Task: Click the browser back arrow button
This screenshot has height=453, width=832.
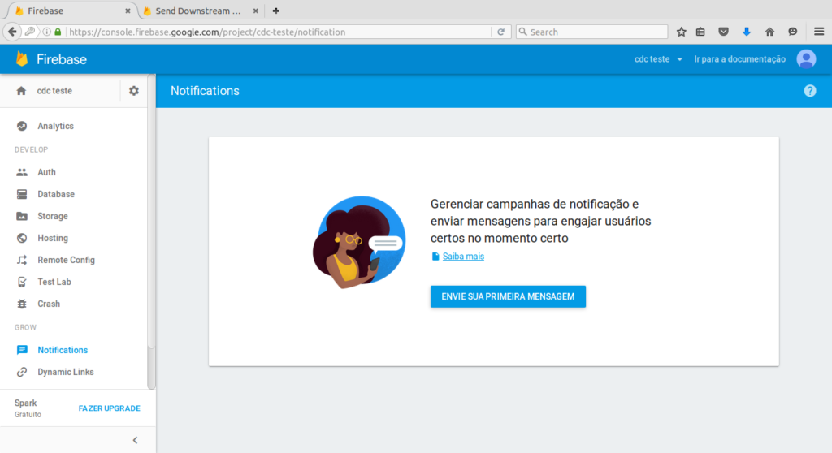Action: (x=12, y=32)
